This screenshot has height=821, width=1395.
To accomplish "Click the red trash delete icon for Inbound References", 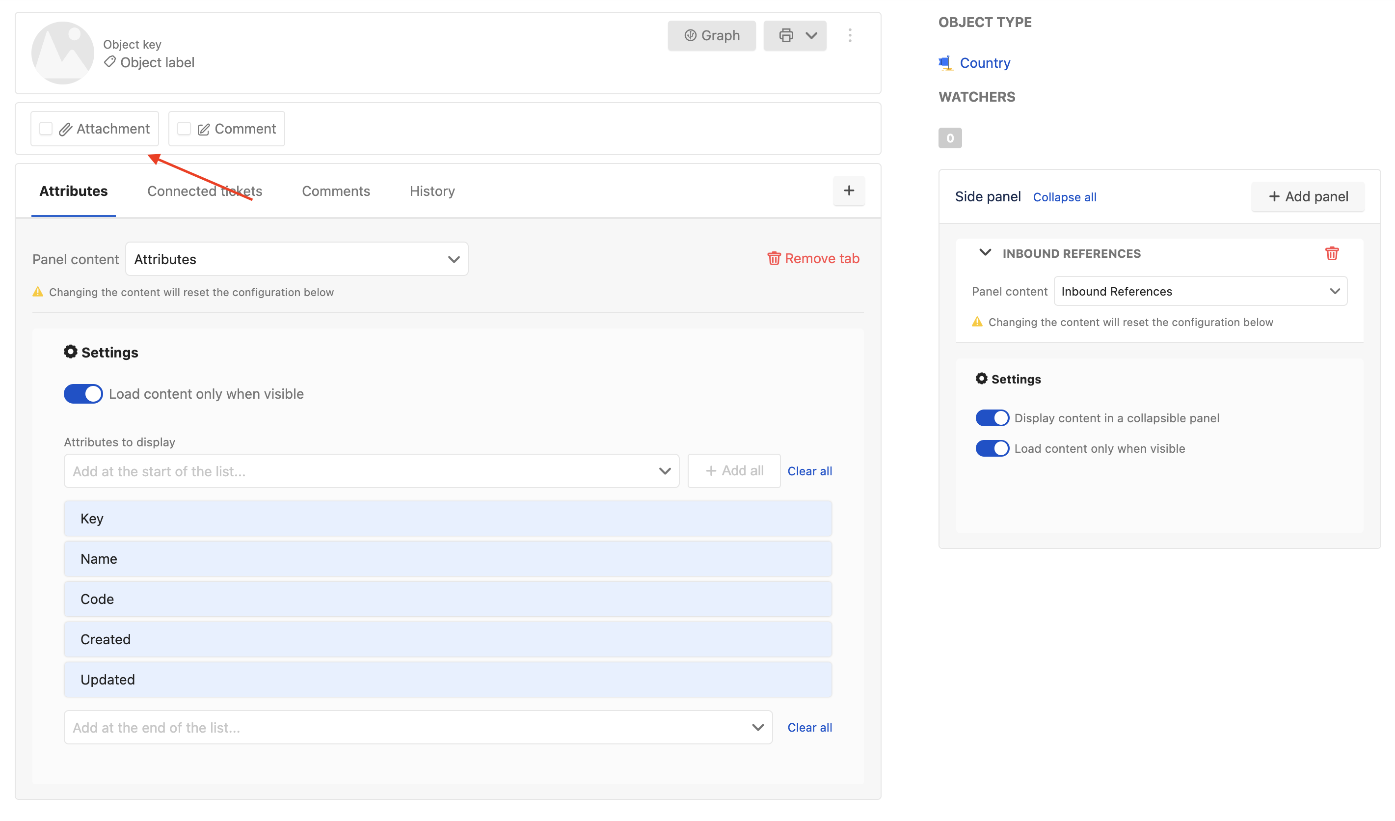I will pyautogui.click(x=1332, y=253).
